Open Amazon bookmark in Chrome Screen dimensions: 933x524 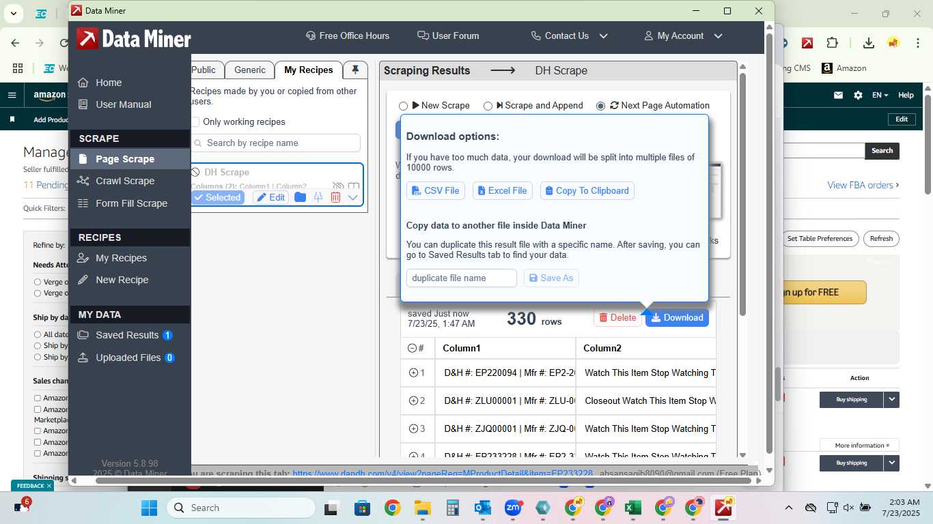coord(844,68)
